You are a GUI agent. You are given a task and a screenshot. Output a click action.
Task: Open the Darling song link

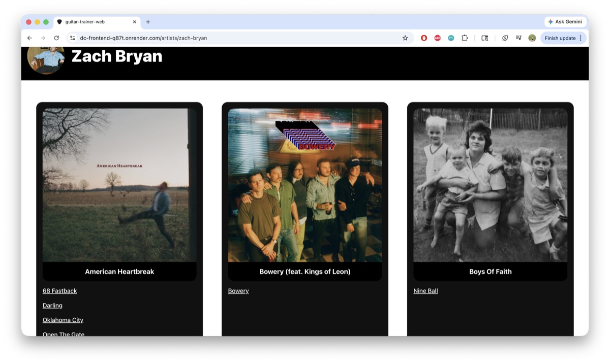tap(52, 306)
